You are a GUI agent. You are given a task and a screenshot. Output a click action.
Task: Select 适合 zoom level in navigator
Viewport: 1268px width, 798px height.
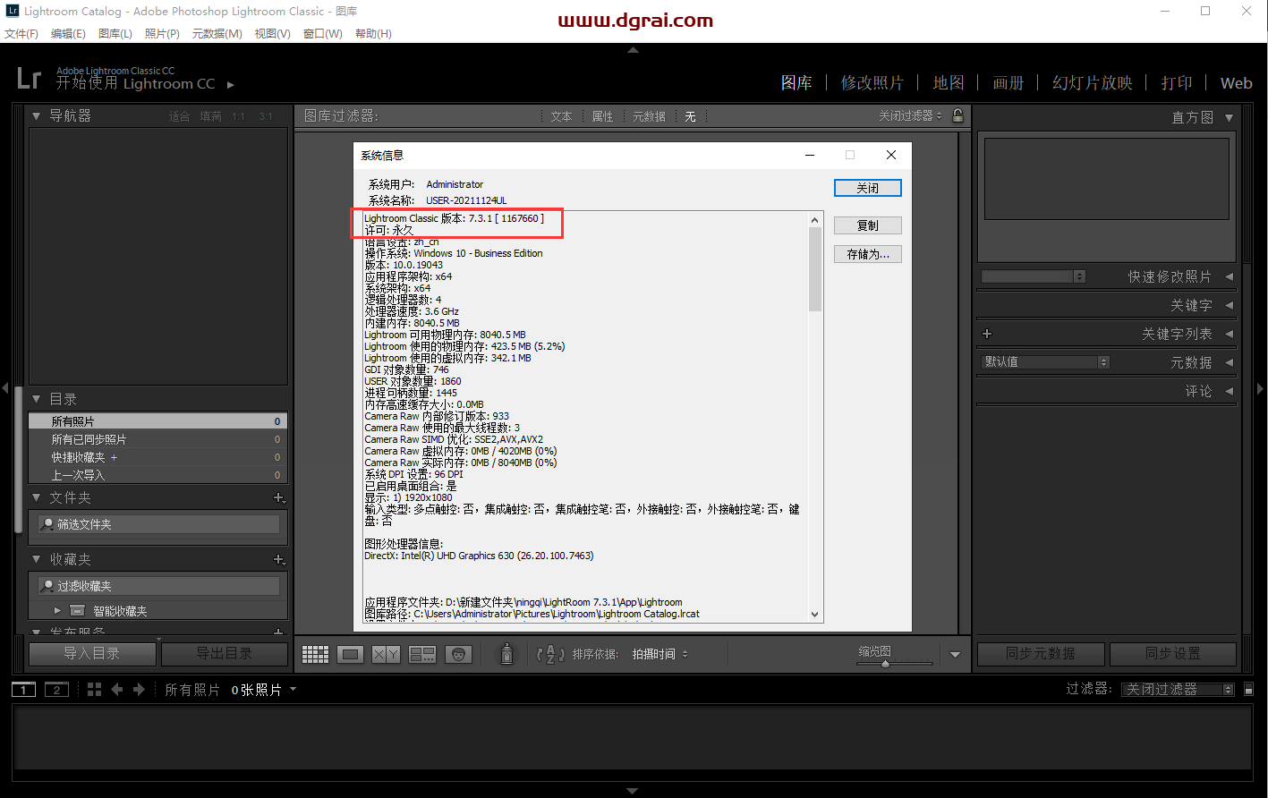coord(179,116)
